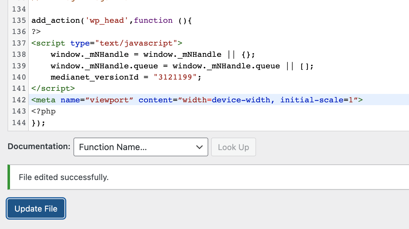The height and width of the screenshot is (229, 409).
Task: Click 'medianet_versionId' variable name
Action: pyautogui.click(x=95, y=77)
